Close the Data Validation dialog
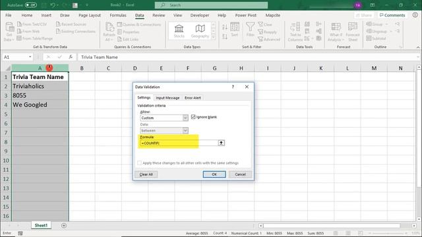422x237 pixels. [x=247, y=87]
